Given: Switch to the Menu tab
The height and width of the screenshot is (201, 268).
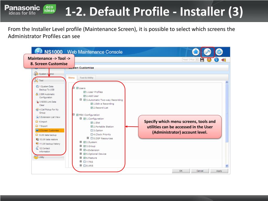Looking at the screenshot, I should (x=71, y=78).
